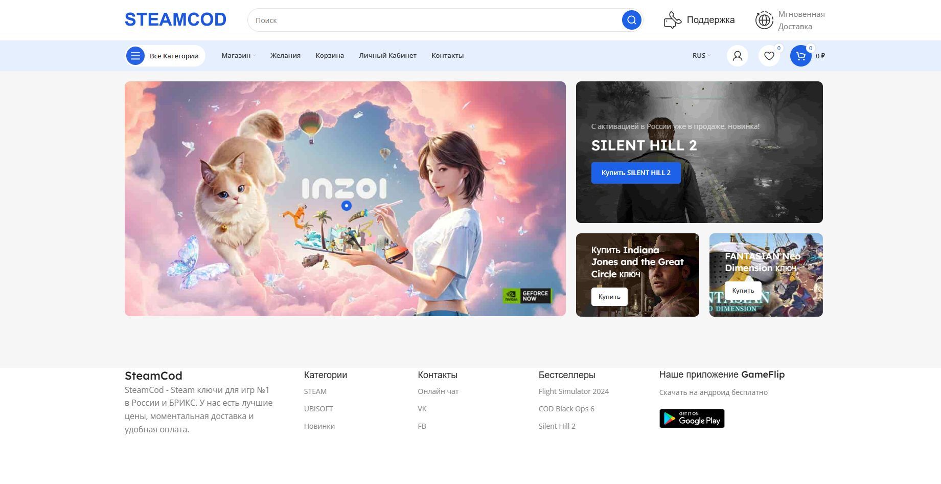Click the cart total 0 ₽

point(820,56)
